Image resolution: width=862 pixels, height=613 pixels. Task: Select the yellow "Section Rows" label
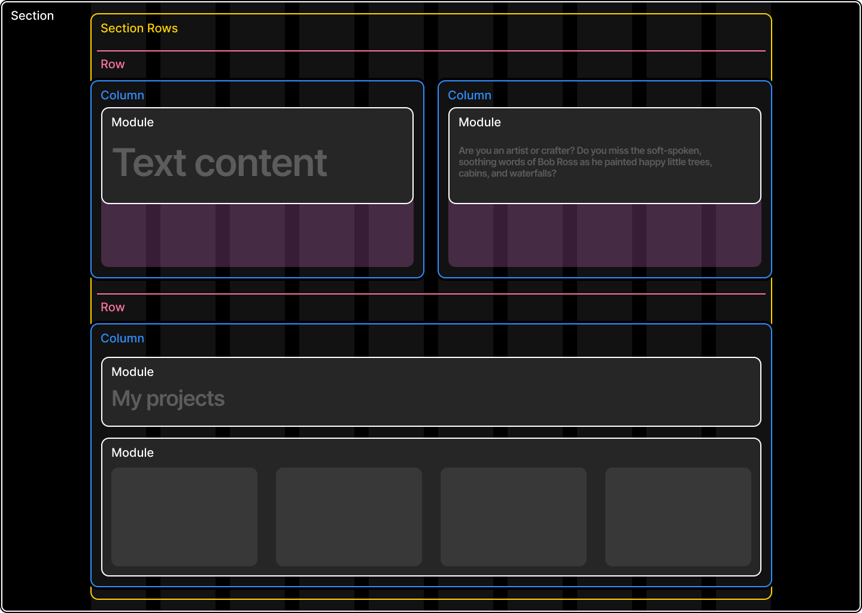click(x=139, y=29)
